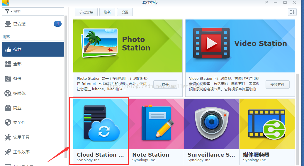Screen dimensions: 304x166
Task: Click the 浏览 browse section label
Action: [6, 37]
